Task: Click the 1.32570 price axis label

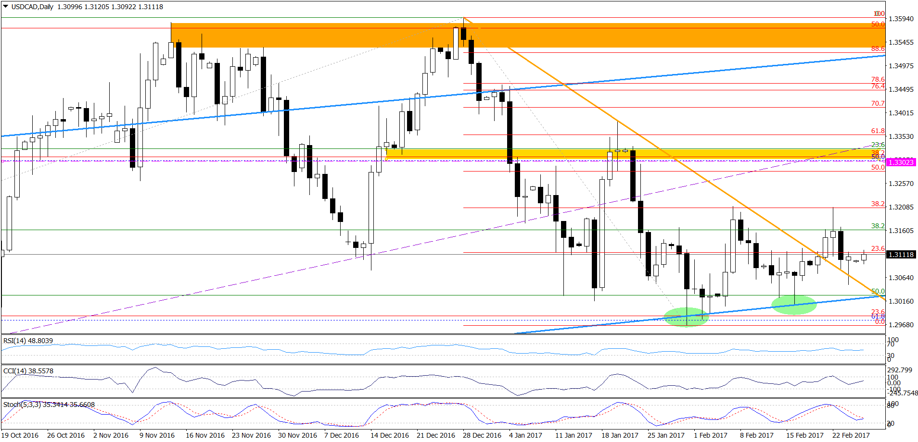Action: tap(901, 184)
